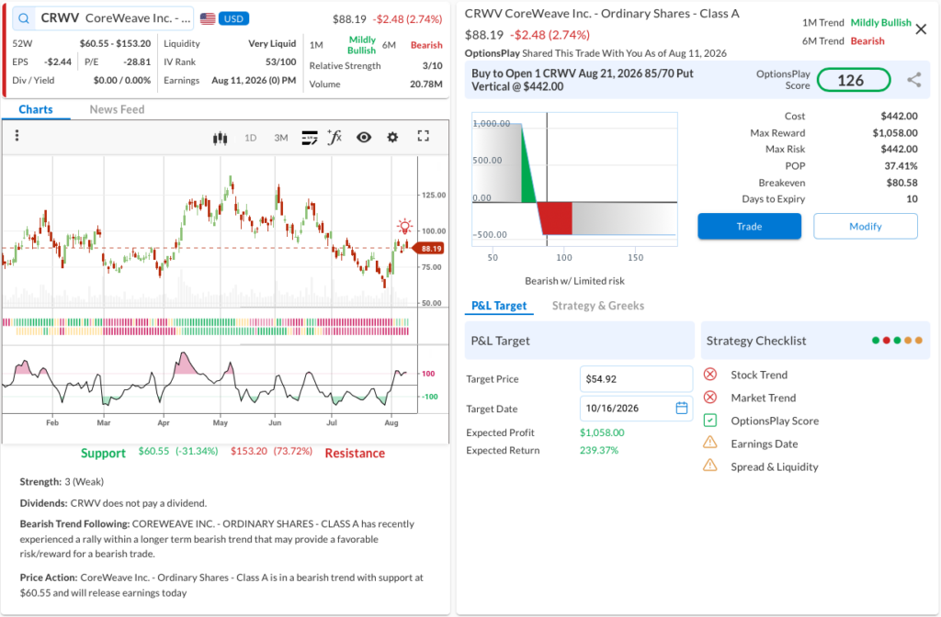Click the Stock Trend checklist status icon

click(710, 375)
